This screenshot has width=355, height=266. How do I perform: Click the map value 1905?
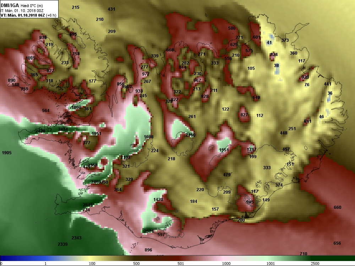6,153
